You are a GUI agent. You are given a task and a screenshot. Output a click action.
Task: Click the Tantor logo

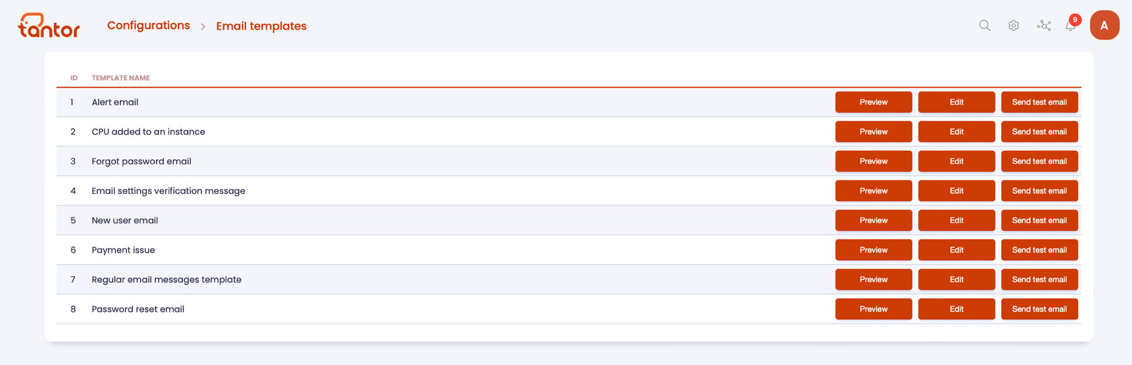pyautogui.click(x=49, y=26)
